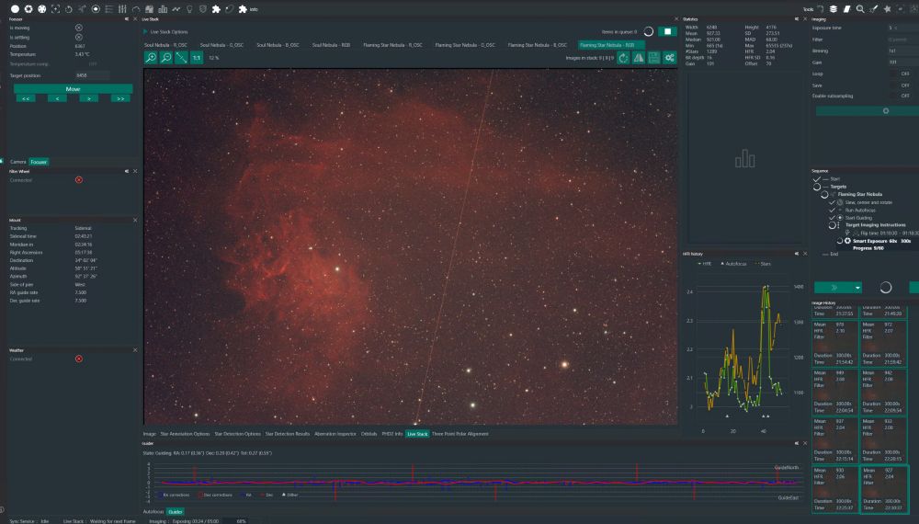Click the shield safety monitor icon

tap(203, 9)
